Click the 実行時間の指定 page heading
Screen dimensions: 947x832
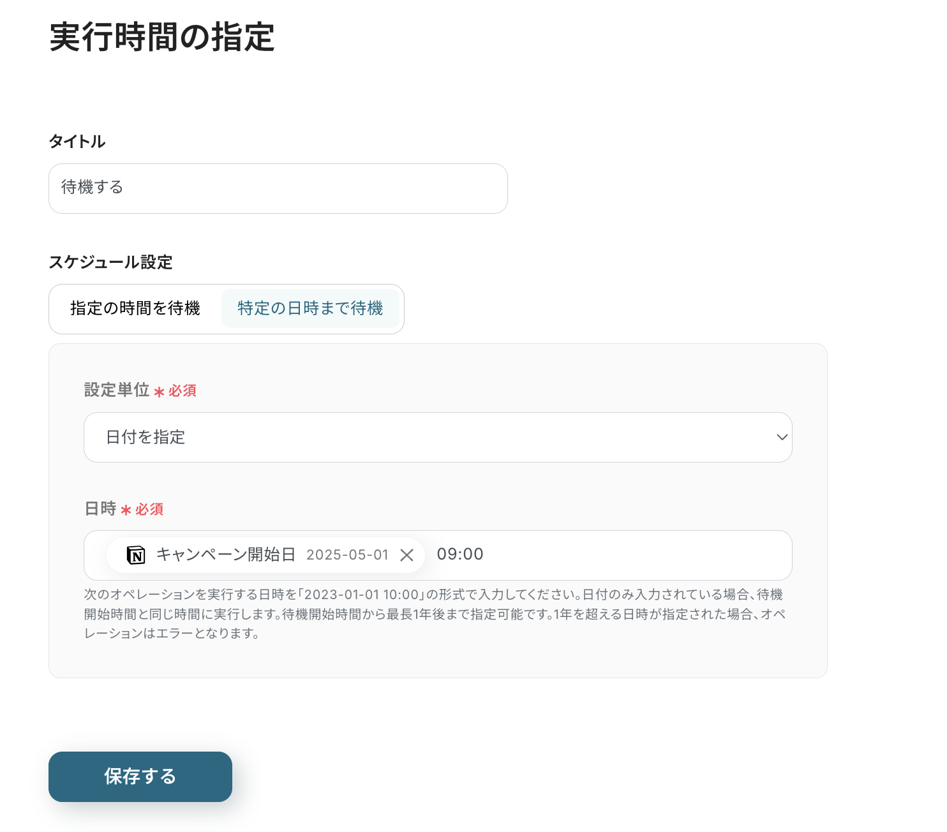click(x=162, y=37)
